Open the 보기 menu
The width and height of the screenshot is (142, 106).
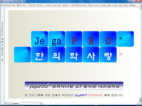[96, 5]
